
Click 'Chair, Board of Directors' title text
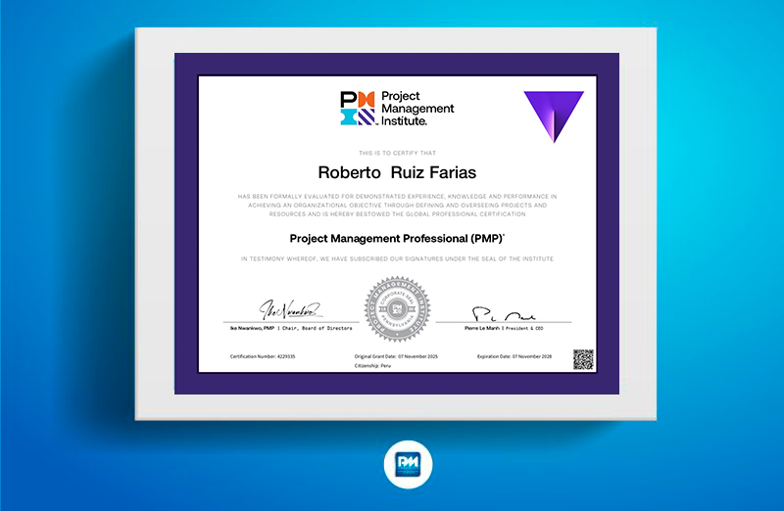click(317, 328)
